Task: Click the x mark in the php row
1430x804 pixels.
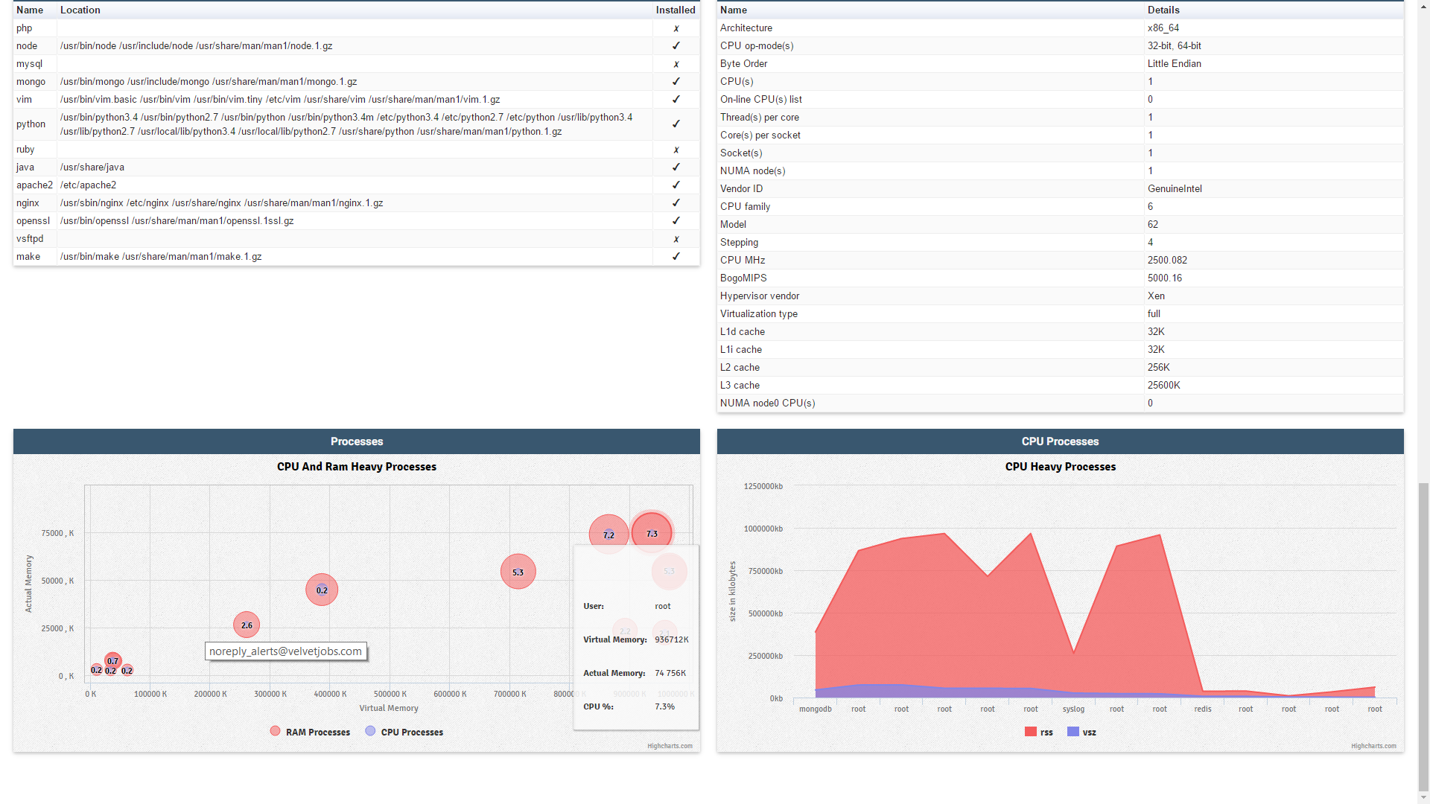Action: [x=676, y=28]
